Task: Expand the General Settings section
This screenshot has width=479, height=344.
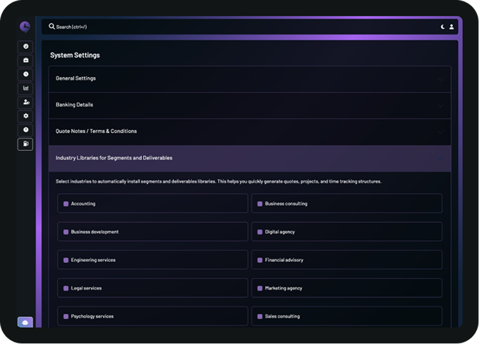Action: click(249, 79)
